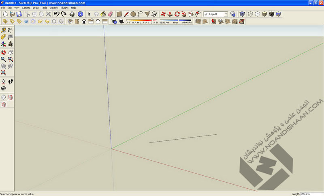Select the Rectangle drawing tool
324x196 pixels.
point(119,14)
